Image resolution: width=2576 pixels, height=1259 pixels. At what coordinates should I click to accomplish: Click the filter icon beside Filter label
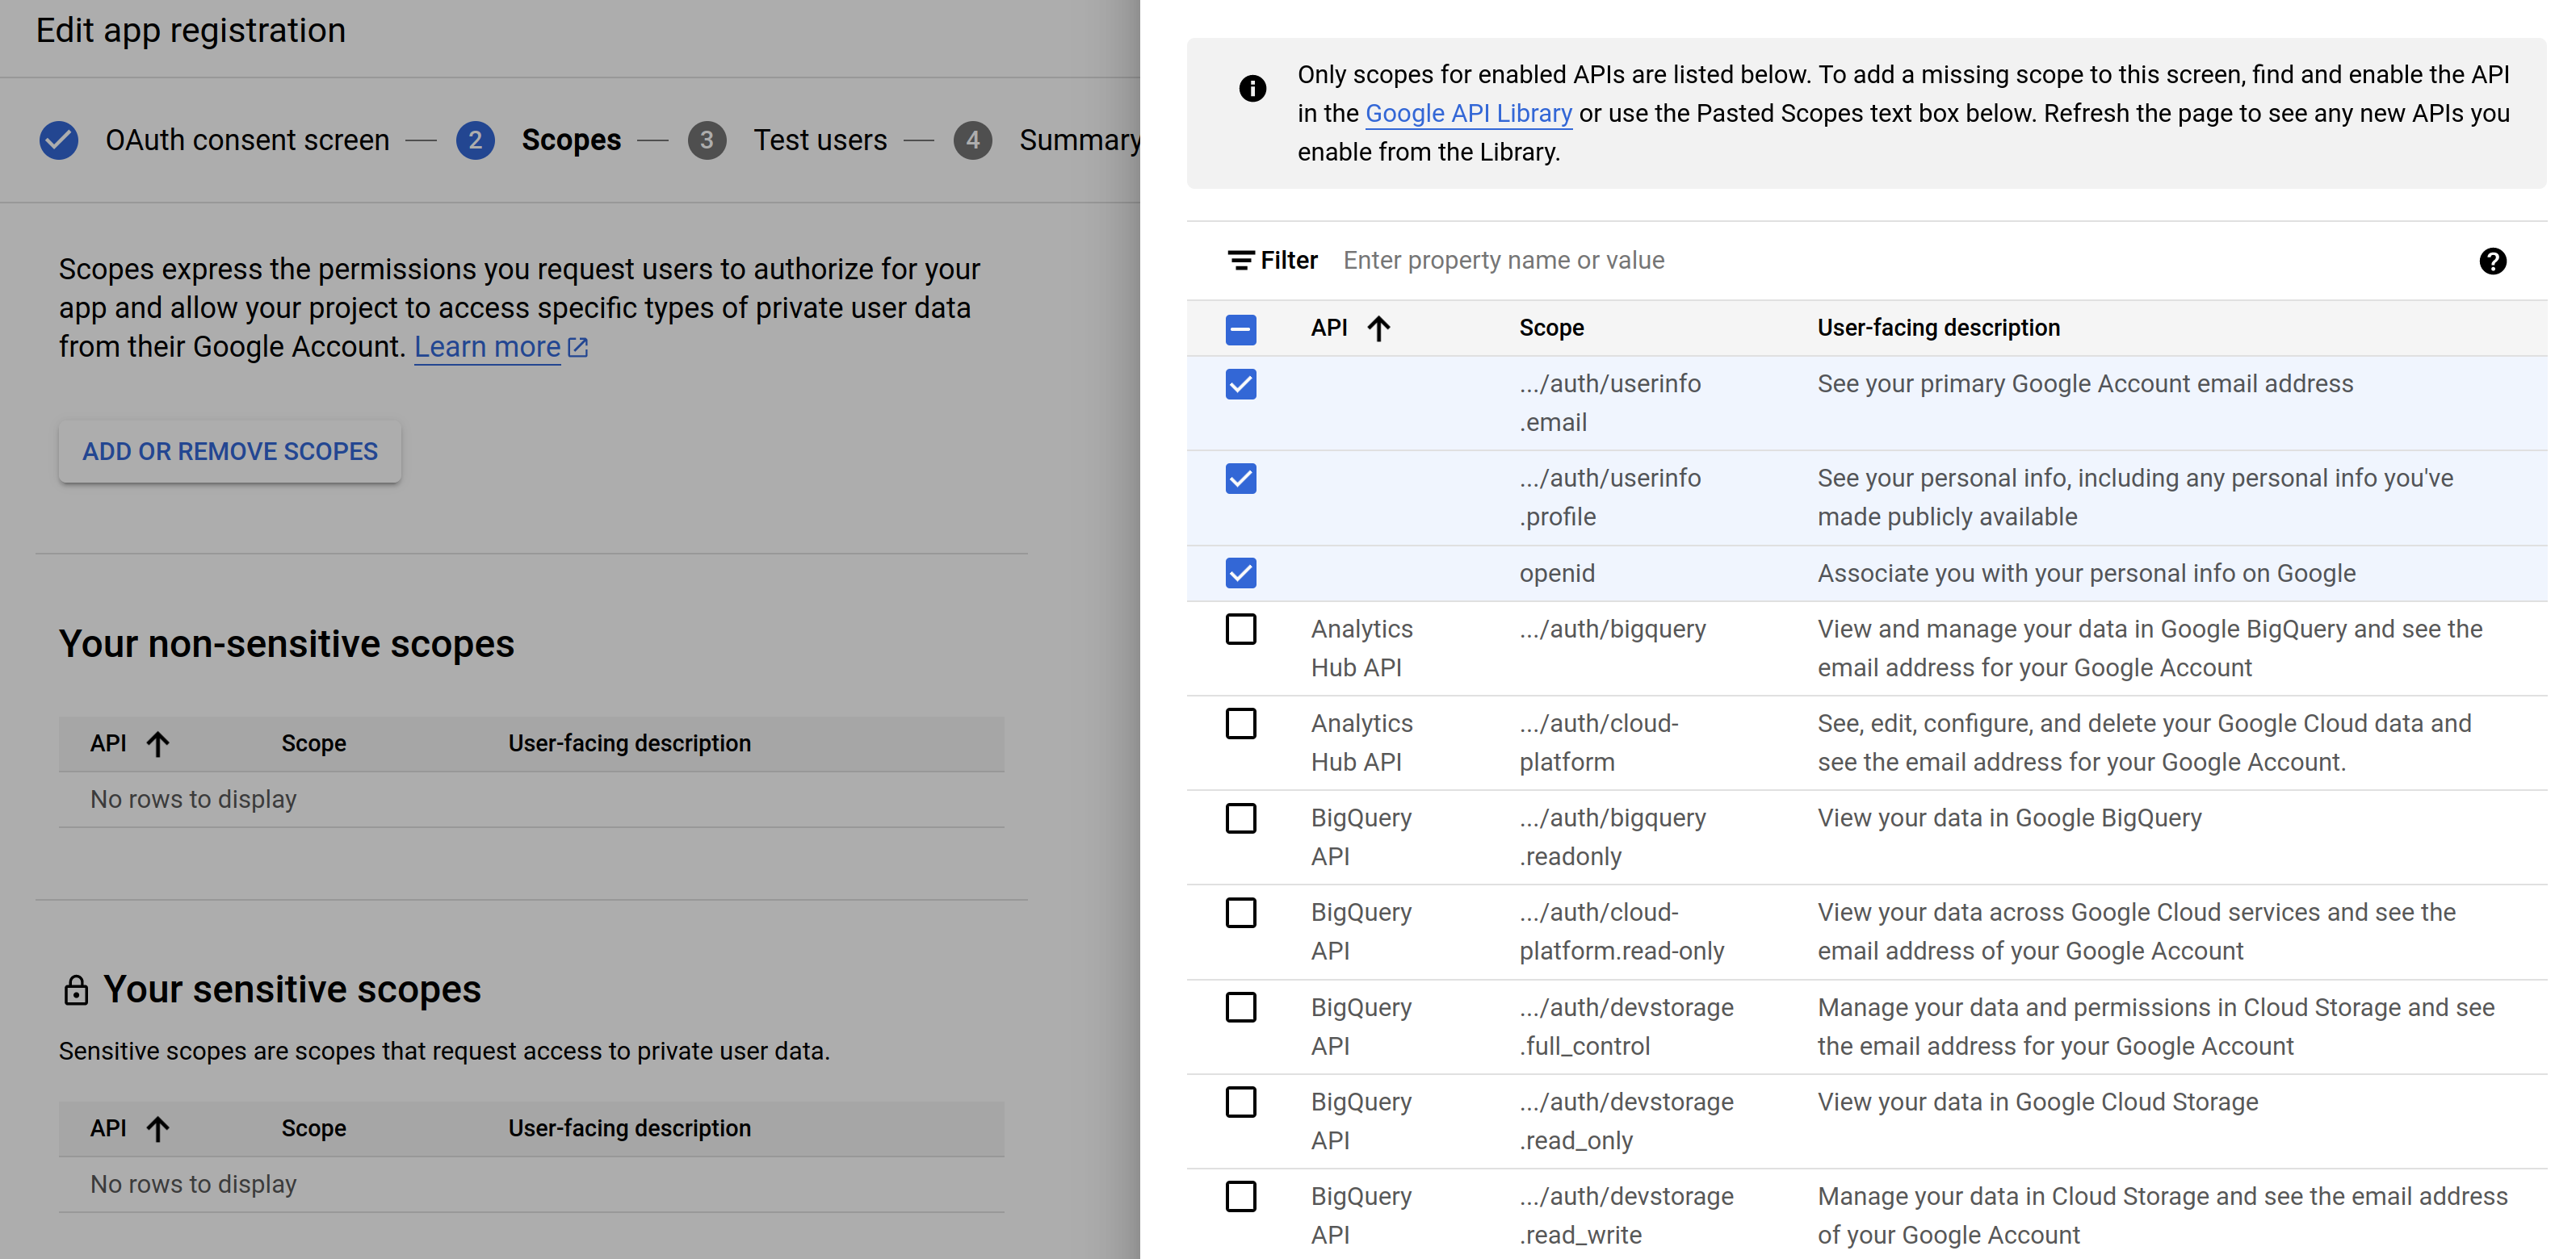1240,261
